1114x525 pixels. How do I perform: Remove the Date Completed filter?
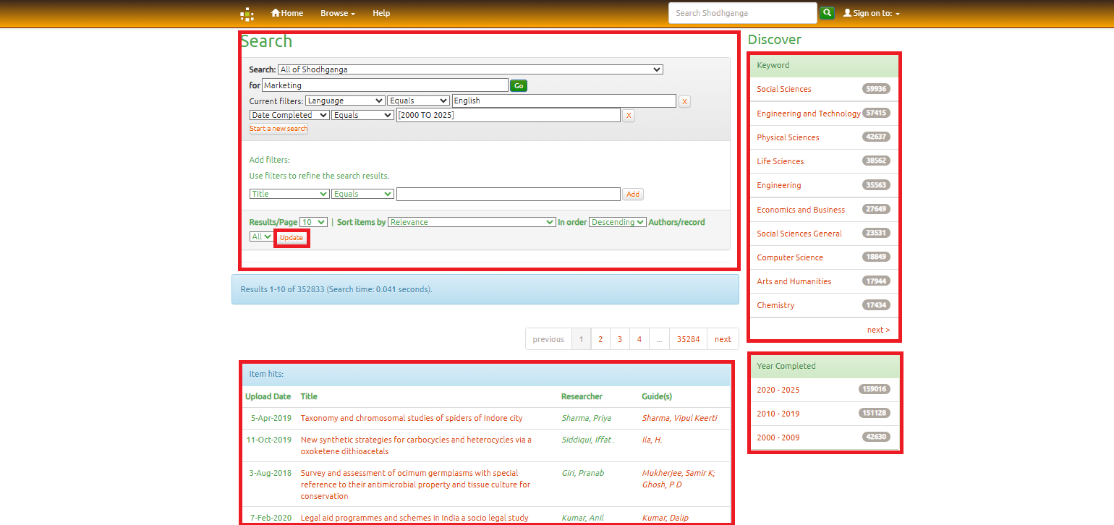pos(629,116)
